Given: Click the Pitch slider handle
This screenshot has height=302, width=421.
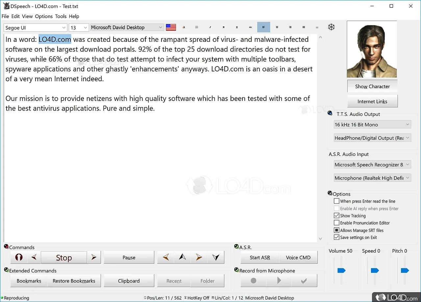Looking at the screenshot, I should coord(405,270).
